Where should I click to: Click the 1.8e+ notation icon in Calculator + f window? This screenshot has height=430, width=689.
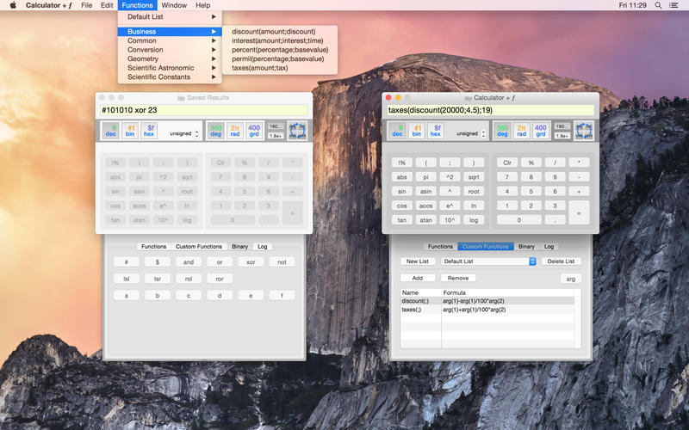click(562, 136)
